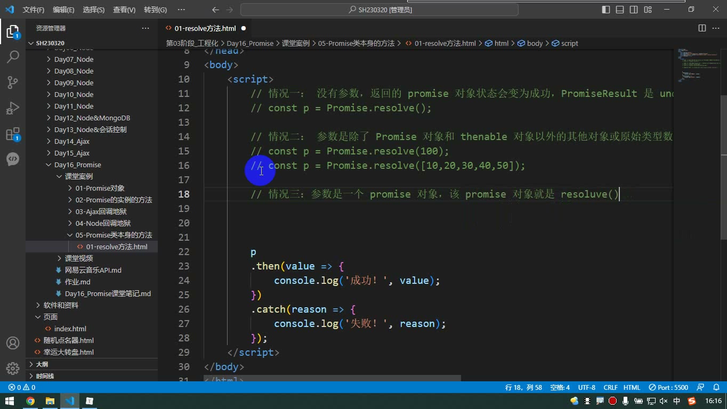Image resolution: width=727 pixels, height=409 pixels.
Task: Toggle the secondary sidebar layout button
Action: 634,10
